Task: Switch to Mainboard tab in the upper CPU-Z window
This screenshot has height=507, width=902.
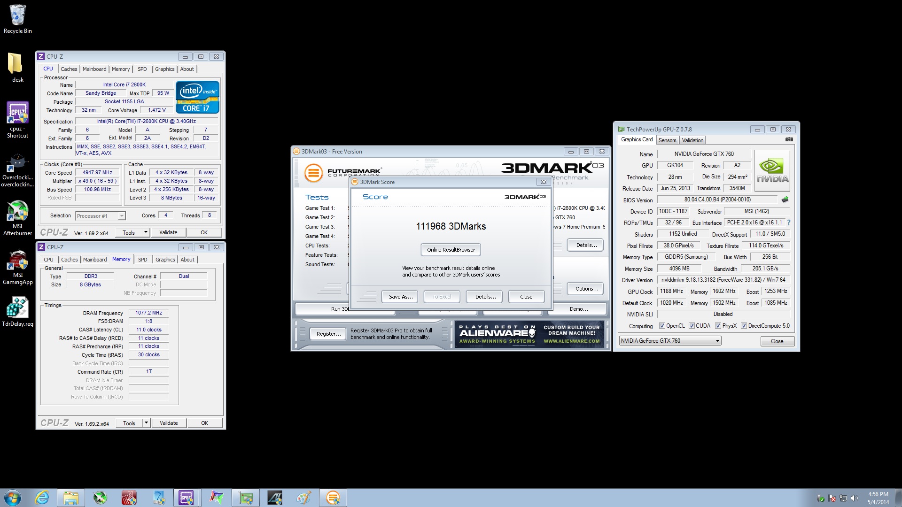Action: tap(94, 69)
